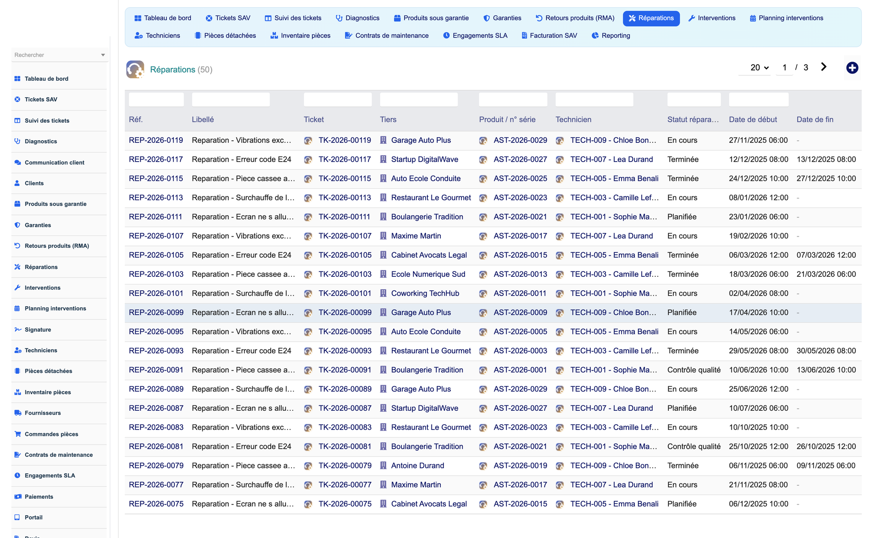Click the Commandes pièces cart icon
The width and height of the screenshot is (870, 538).
point(17,434)
